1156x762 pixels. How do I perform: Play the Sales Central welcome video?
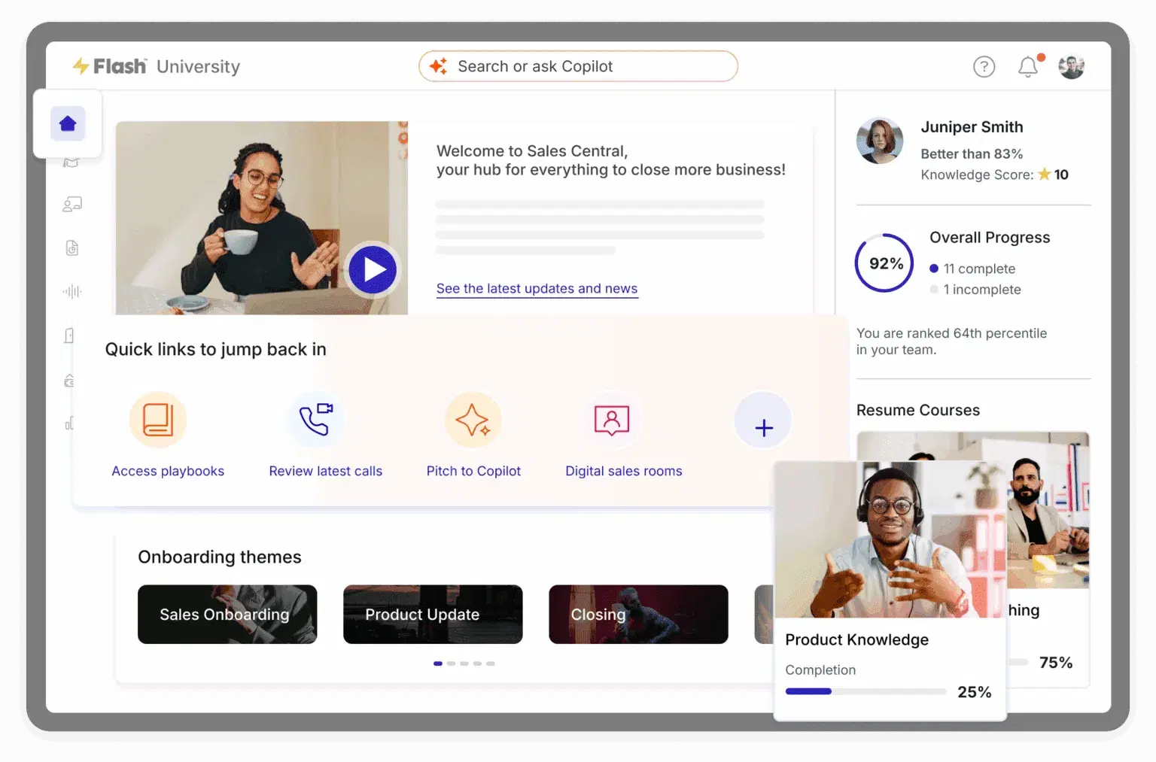tap(372, 269)
